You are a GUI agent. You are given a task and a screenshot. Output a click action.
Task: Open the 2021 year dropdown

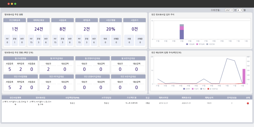click(229, 10)
